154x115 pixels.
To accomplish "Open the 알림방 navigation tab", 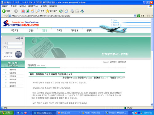I will 31,30.
